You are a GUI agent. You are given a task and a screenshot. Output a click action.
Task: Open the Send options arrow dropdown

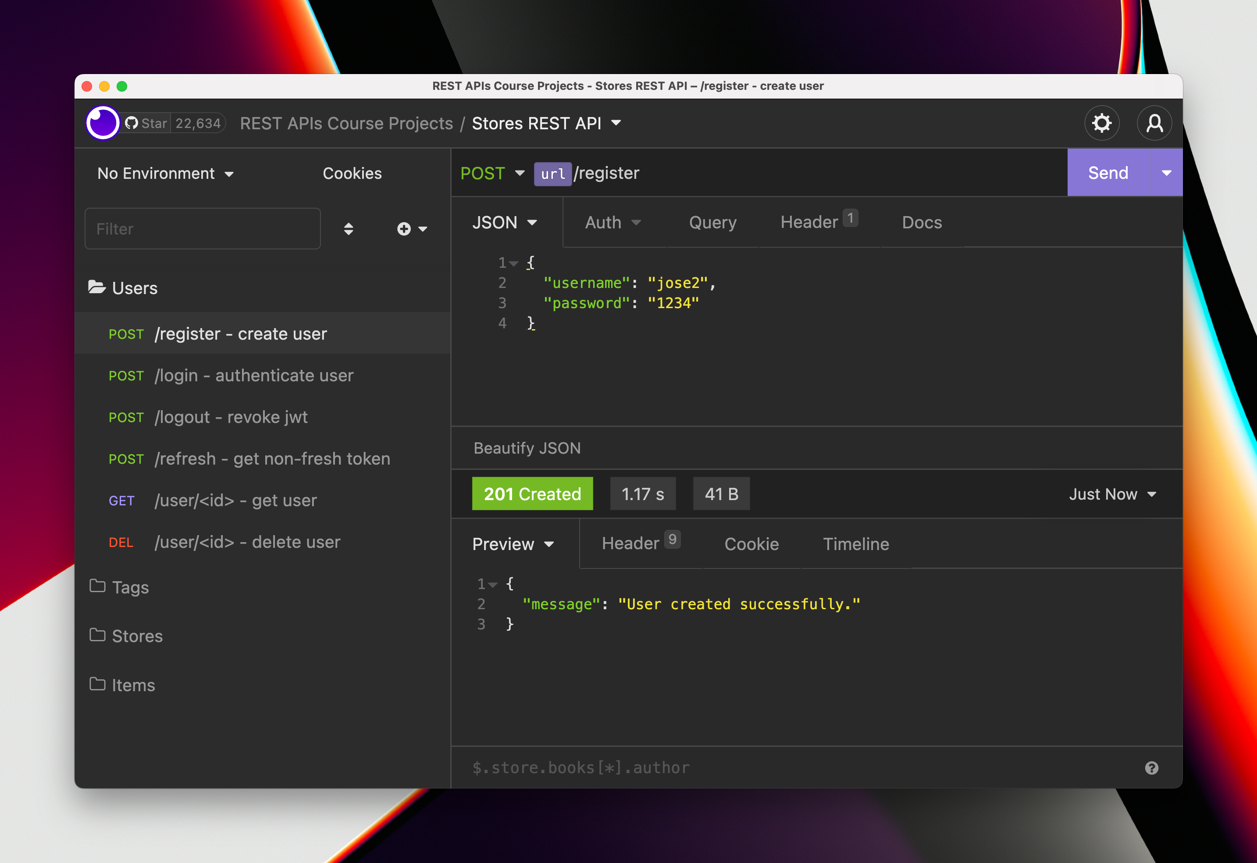(1166, 173)
